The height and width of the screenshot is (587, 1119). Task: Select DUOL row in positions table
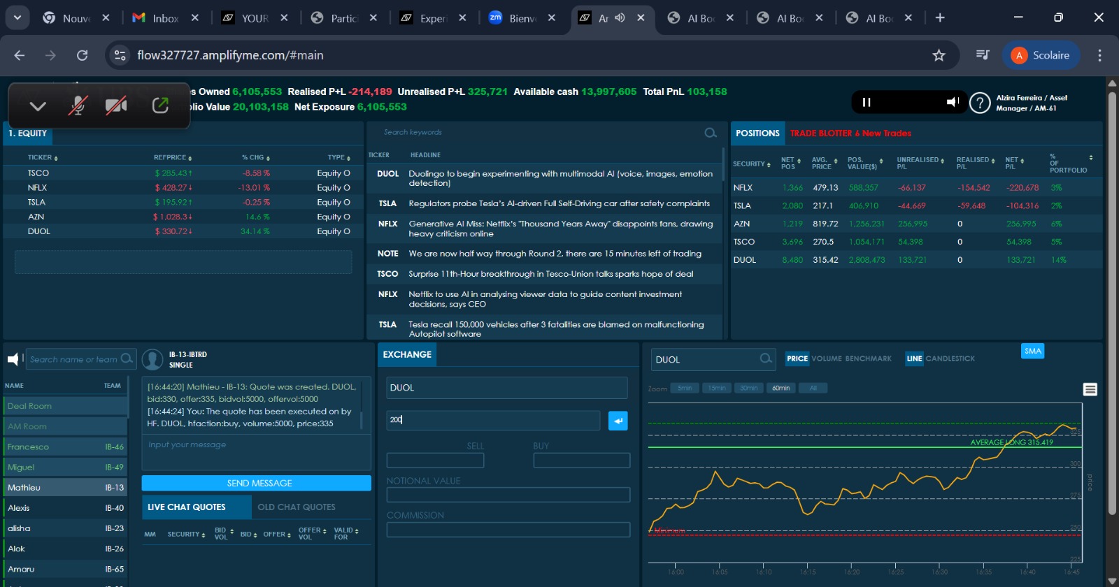(915, 260)
